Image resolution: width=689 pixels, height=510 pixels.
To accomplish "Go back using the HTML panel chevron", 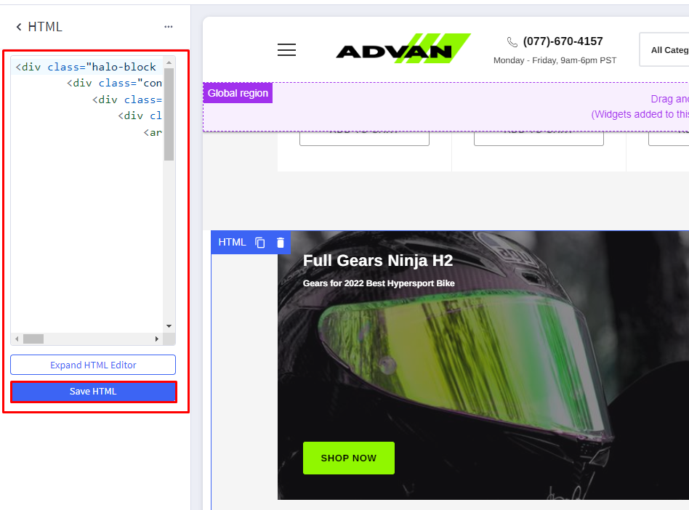I will (x=18, y=27).
